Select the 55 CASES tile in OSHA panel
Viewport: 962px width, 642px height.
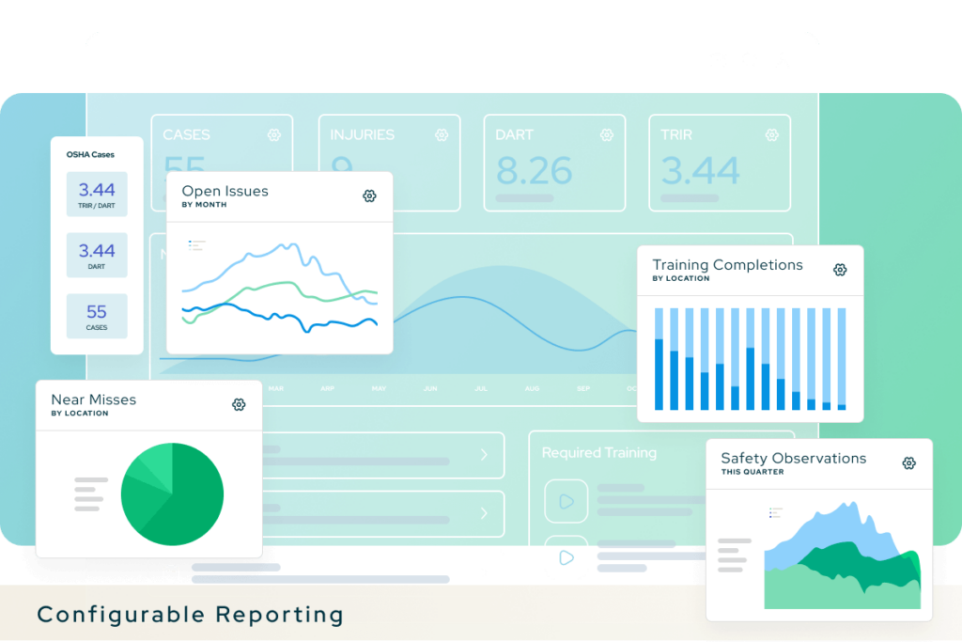point(97,316)
